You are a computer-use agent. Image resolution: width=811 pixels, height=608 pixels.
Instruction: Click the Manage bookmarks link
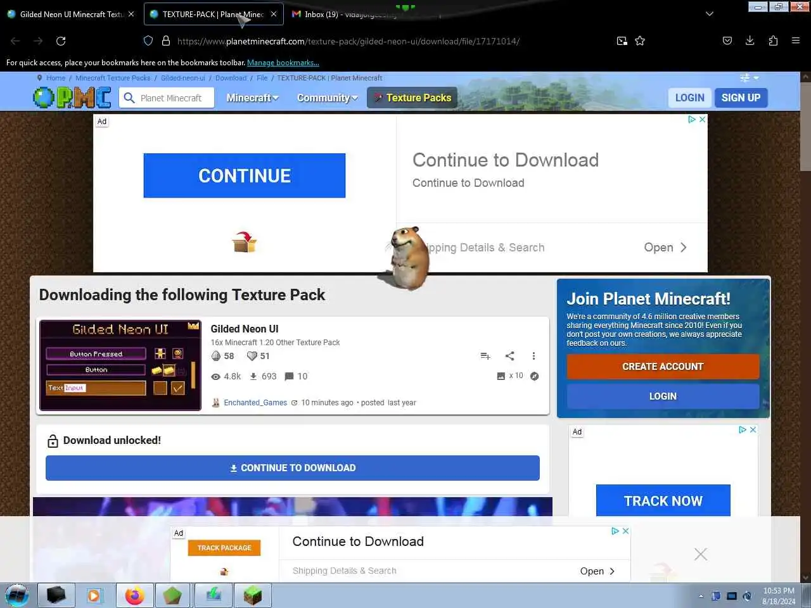(283, 63)
